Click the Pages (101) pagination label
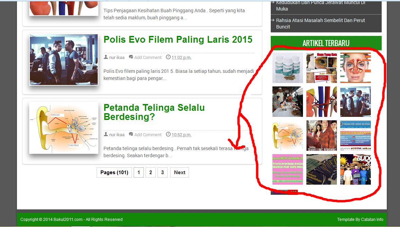This screenshot has height=227, width=400. pos(114,172)
